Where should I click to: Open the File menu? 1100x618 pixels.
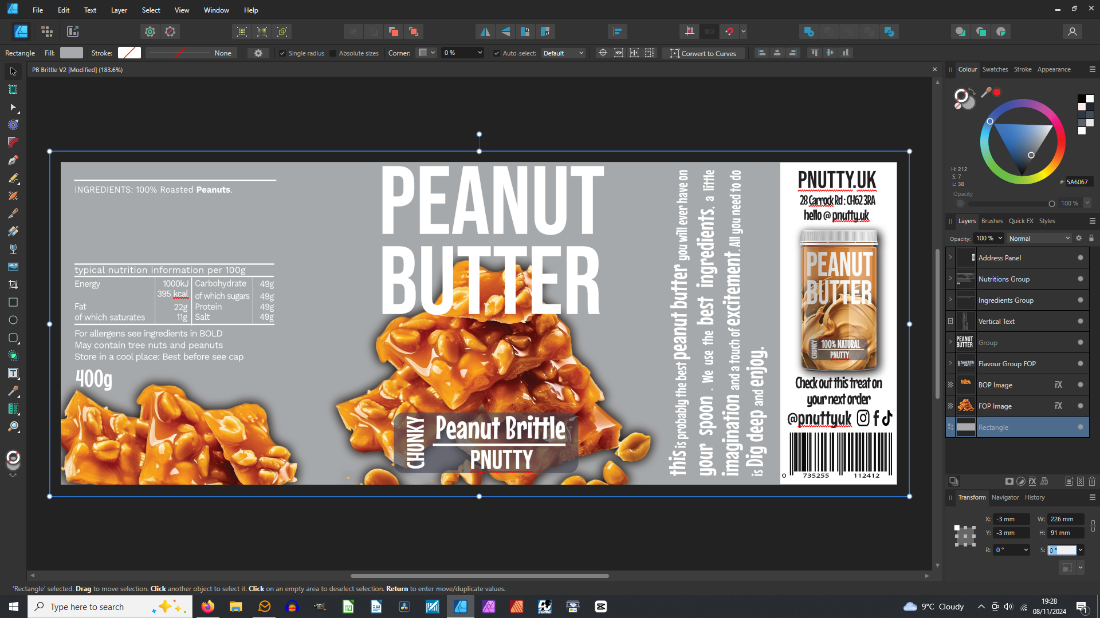click(38, 10)
